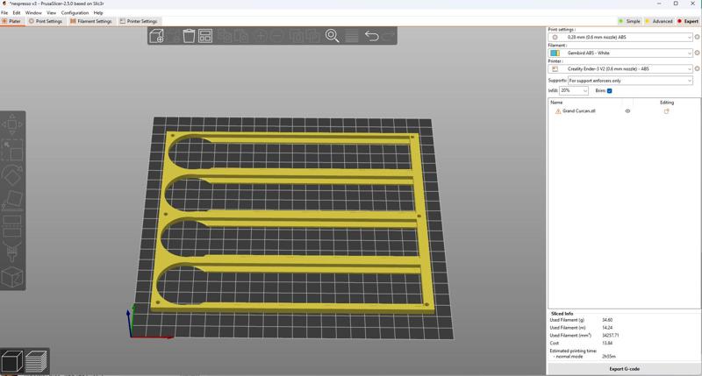Image resolution: width=702 pixels, height=376 pixels.
Task: Click the filament color swatch
Action: point(555,53)
